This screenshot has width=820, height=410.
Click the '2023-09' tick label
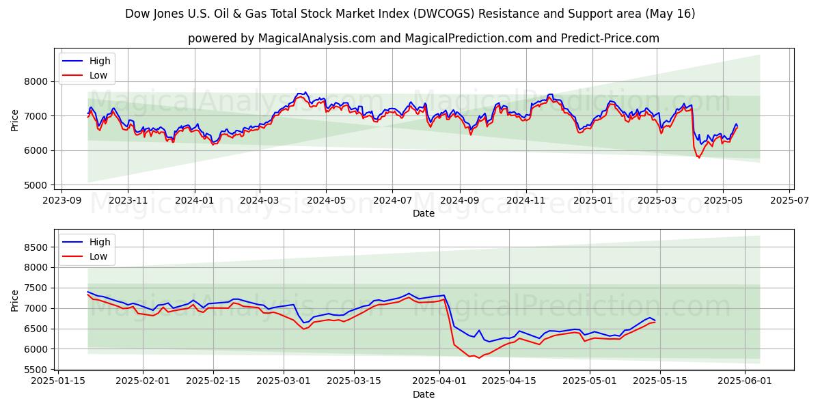tap(62, 201)
